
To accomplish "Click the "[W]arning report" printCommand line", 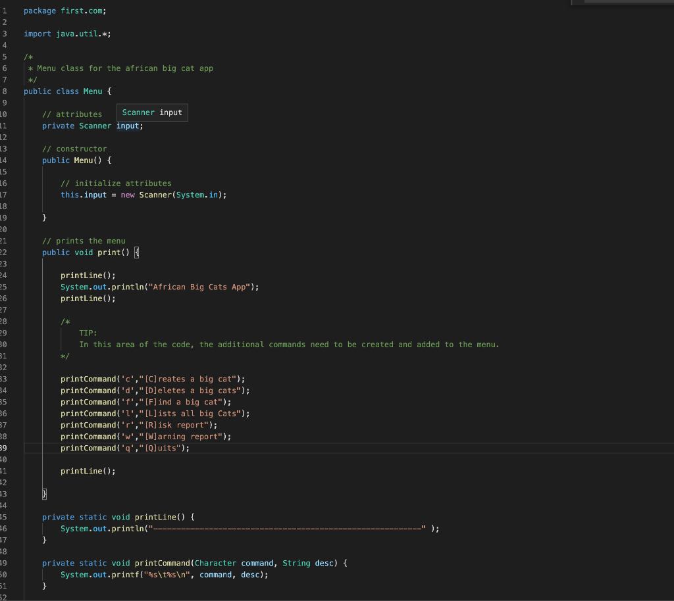I will point(146,437).
